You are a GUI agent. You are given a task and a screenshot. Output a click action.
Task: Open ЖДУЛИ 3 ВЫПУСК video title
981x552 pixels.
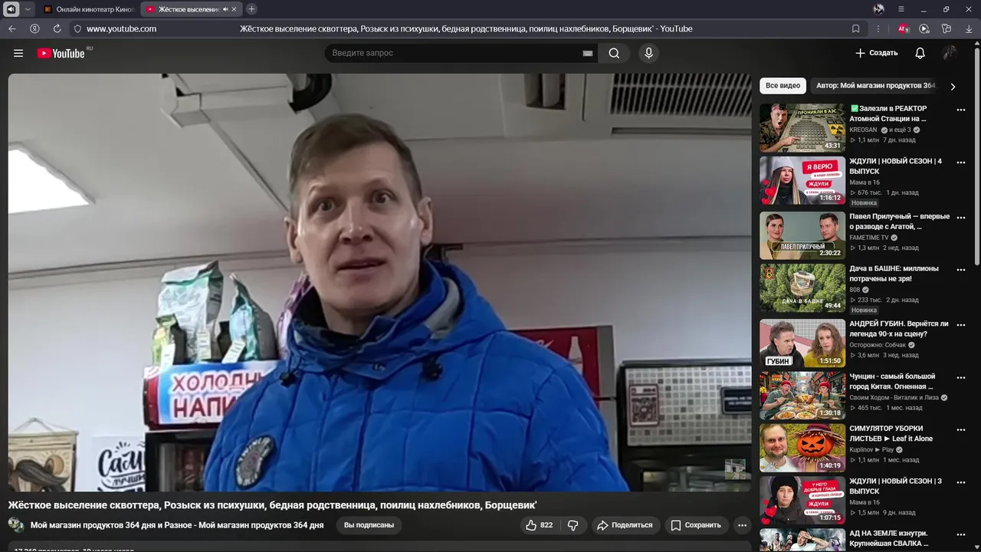(895, 486)
